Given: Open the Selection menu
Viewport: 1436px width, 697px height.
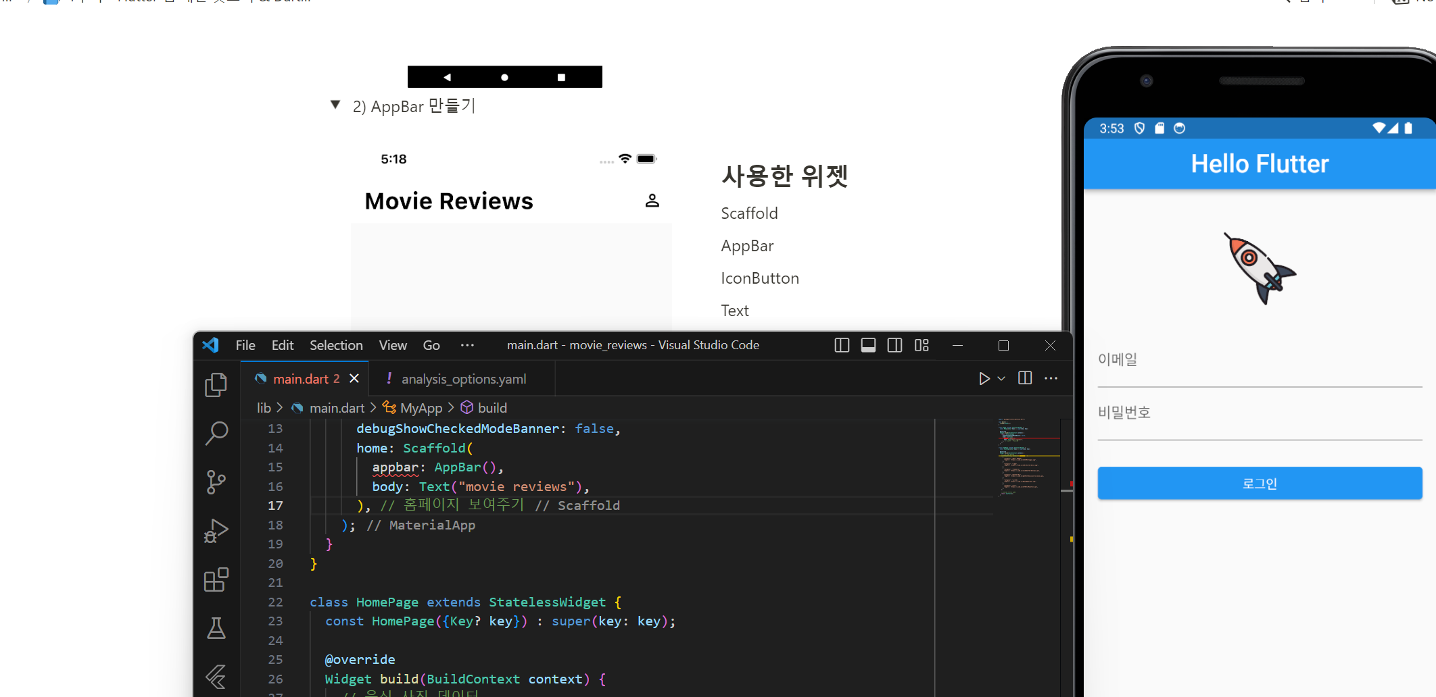Looking at the screenshot, I should tap(336, 345).
